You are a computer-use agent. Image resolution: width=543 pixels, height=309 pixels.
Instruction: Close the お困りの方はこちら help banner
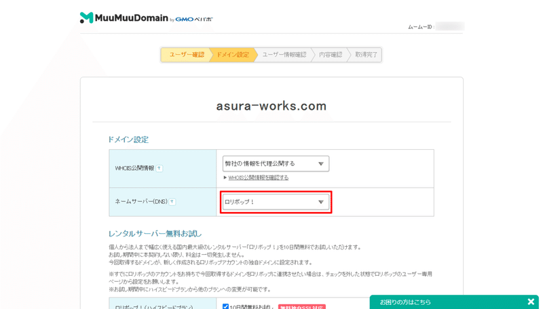[531, 302]
